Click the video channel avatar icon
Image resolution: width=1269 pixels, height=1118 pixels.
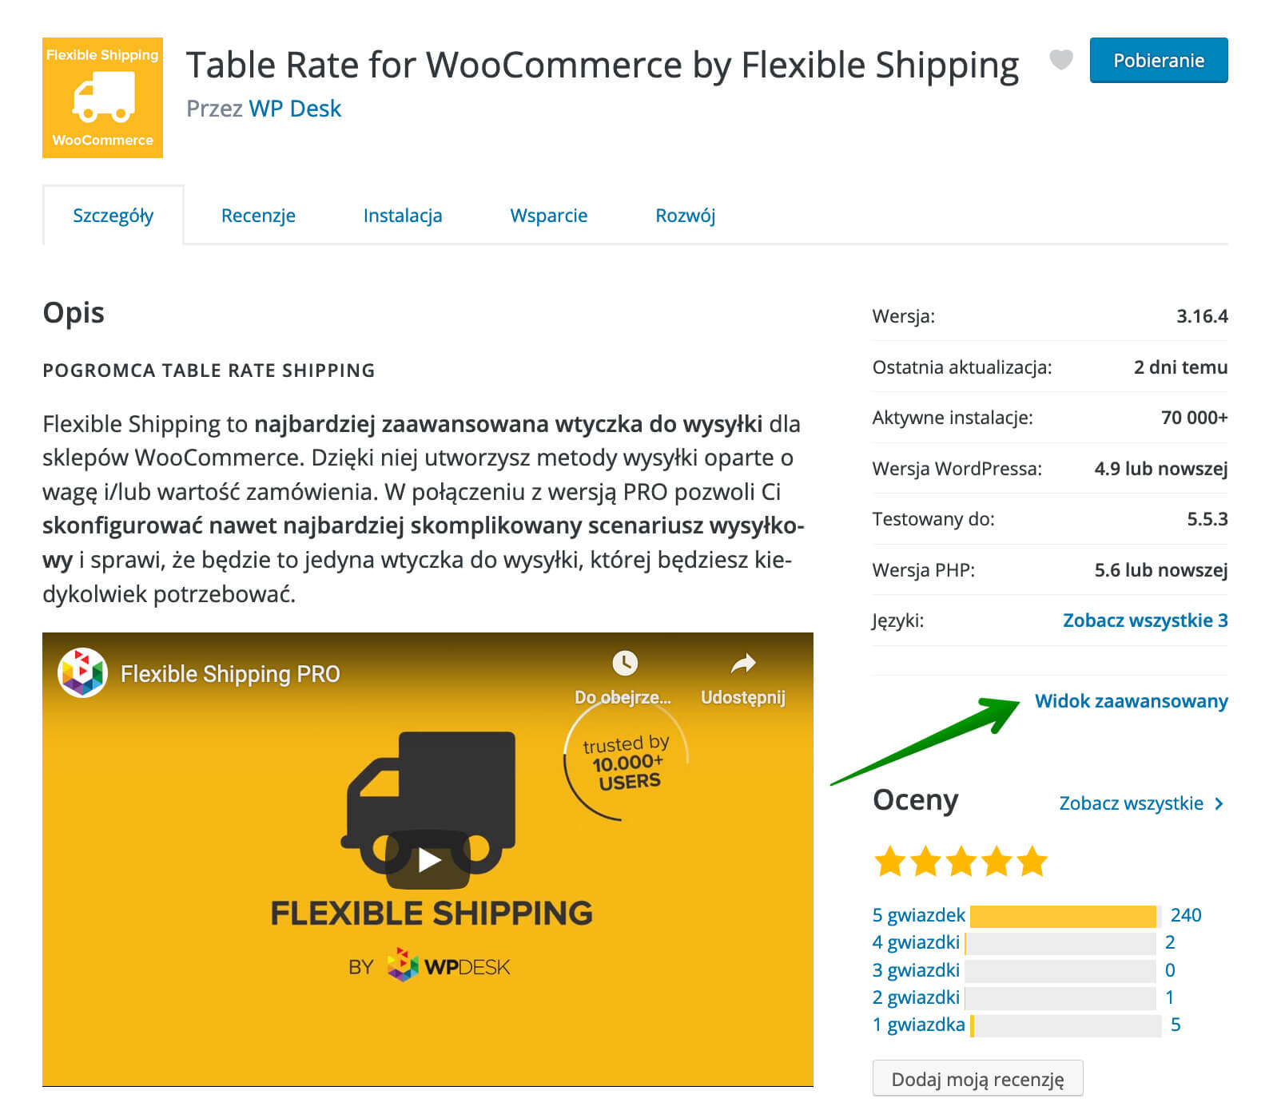point(82,673)
